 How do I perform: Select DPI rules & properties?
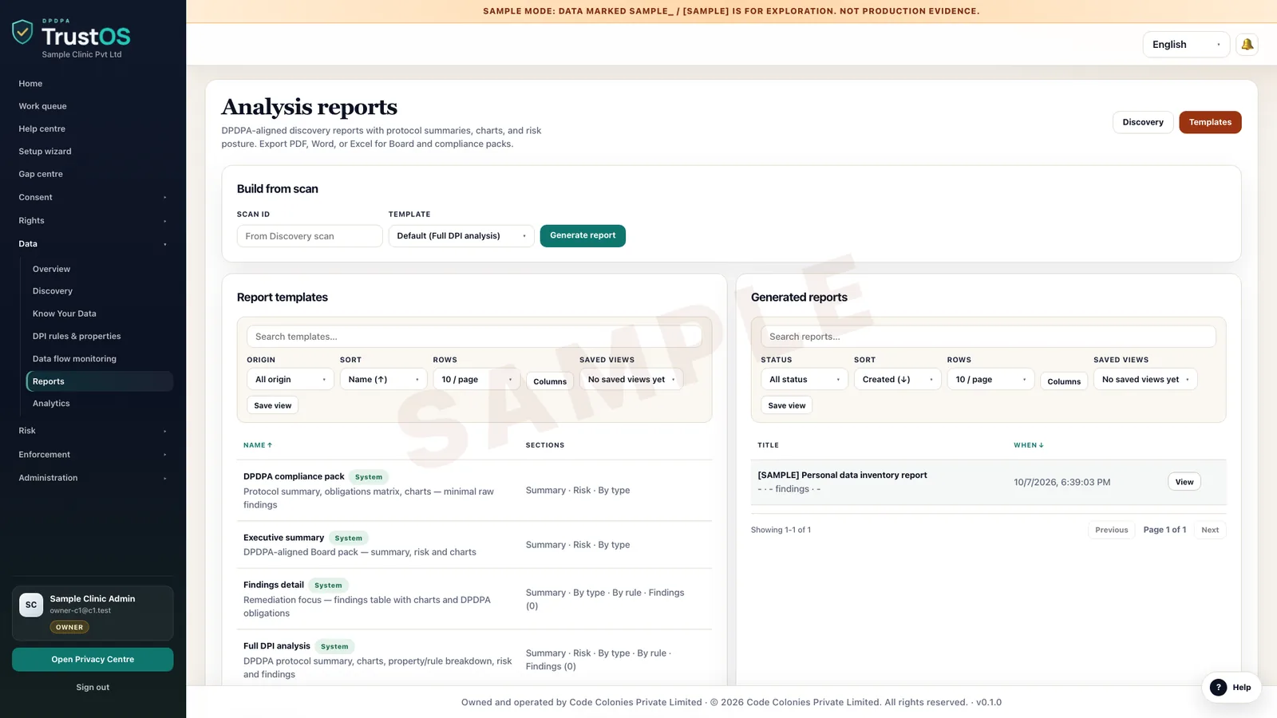pyautogui.click(x=100, y=337)
